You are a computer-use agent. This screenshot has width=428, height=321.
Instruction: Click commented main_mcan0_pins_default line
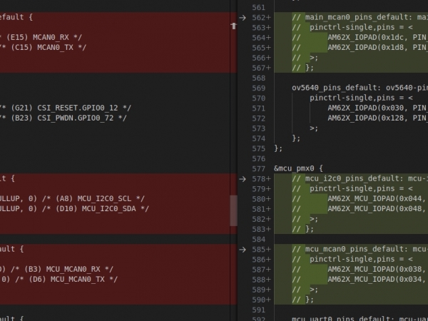point(357,17)
